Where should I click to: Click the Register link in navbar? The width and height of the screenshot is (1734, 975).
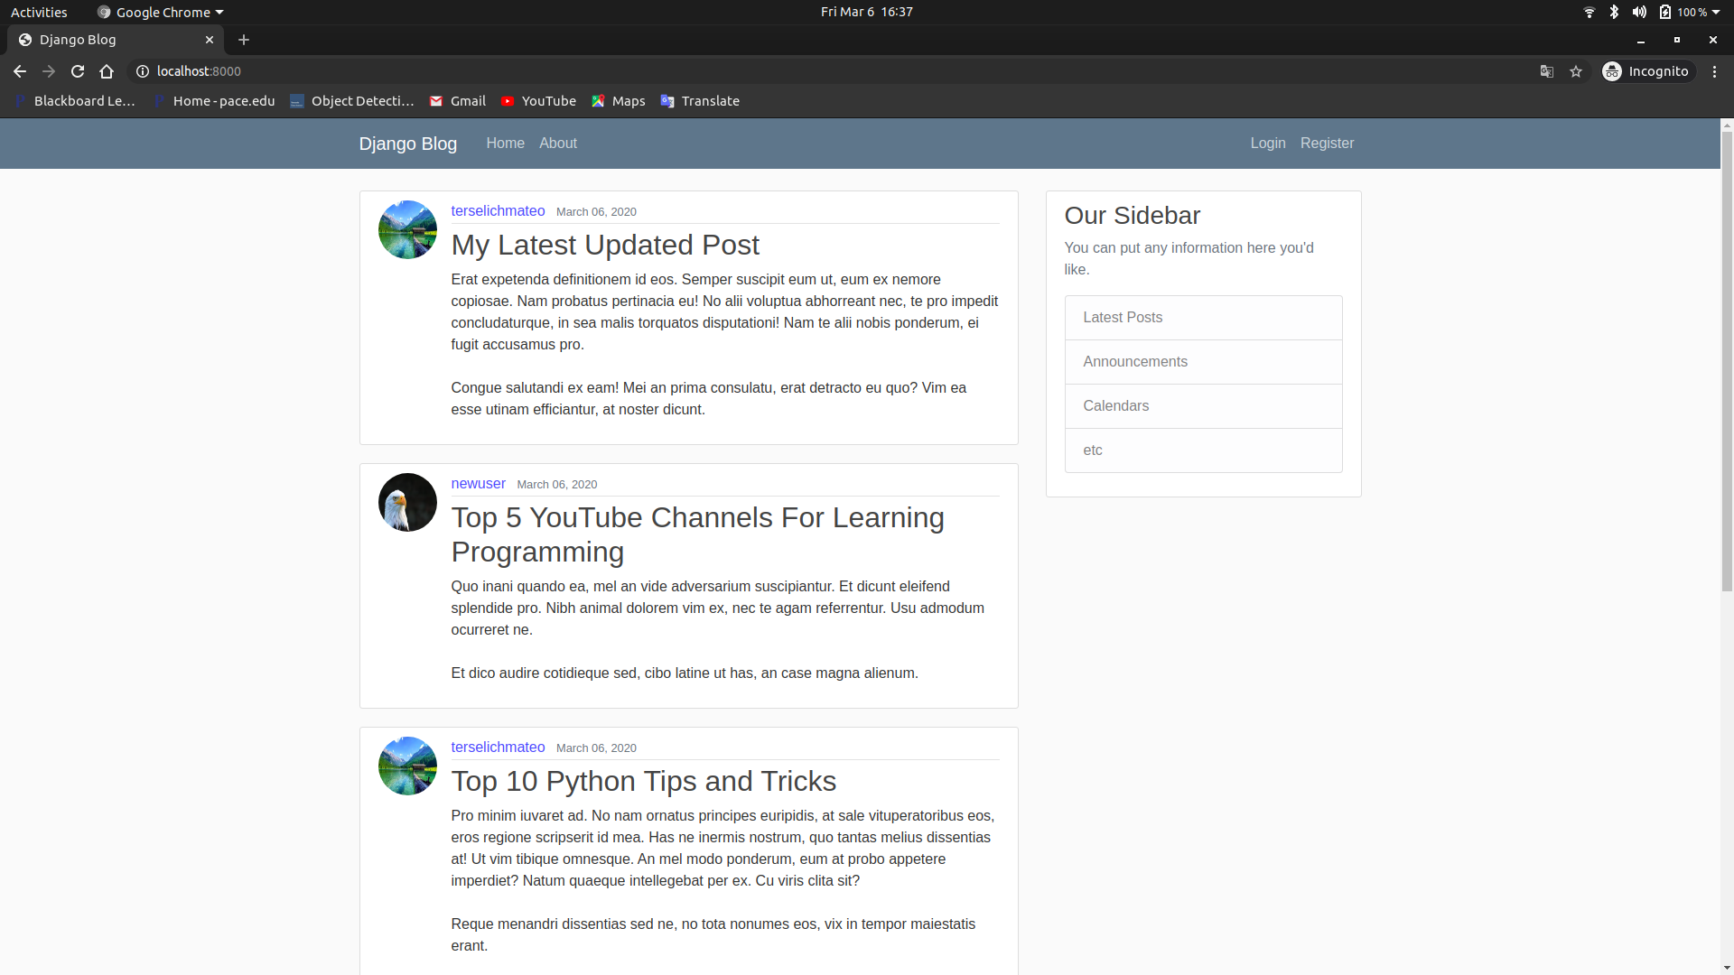[1327, 144]
